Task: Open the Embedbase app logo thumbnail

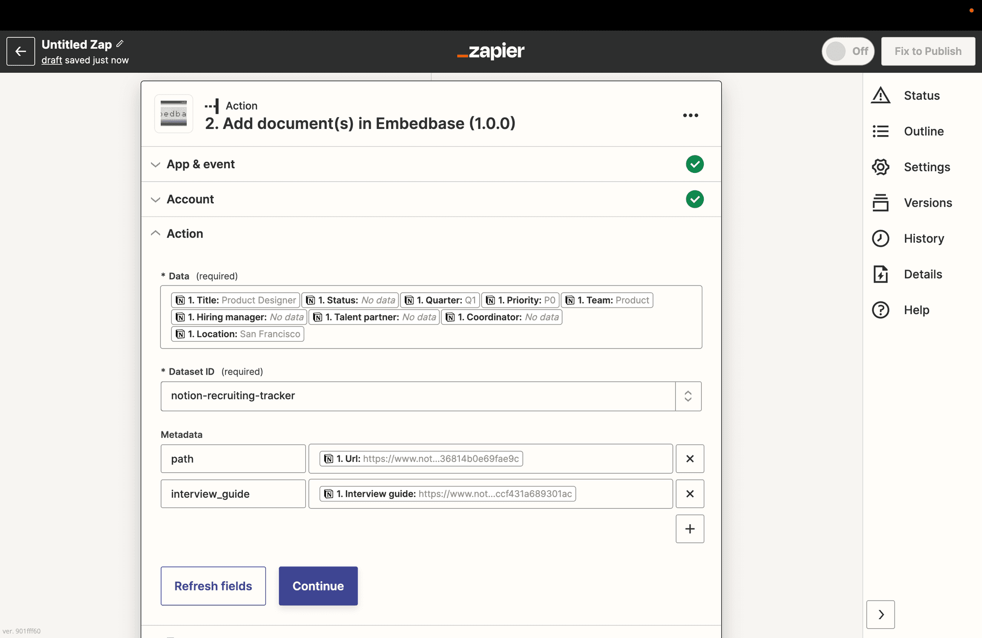Action: (x=174, y=114)
